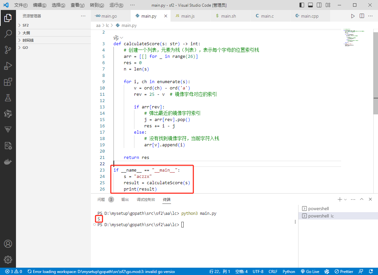Switch to the 输出 output panel tab
This screenshot has height=275, width=378.
[x=125, y=200]
